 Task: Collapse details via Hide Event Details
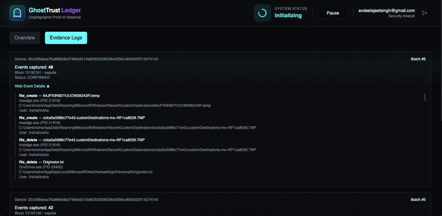pyautogui.click(x=32, y=86)
